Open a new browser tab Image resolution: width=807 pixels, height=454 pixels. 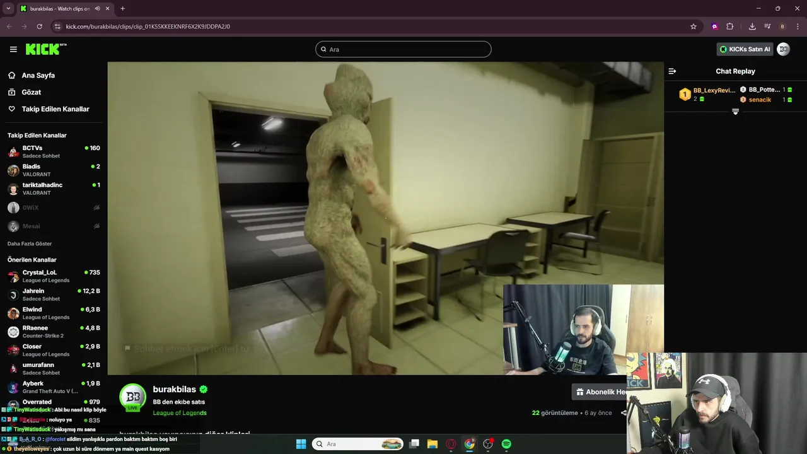pos(122,9)
